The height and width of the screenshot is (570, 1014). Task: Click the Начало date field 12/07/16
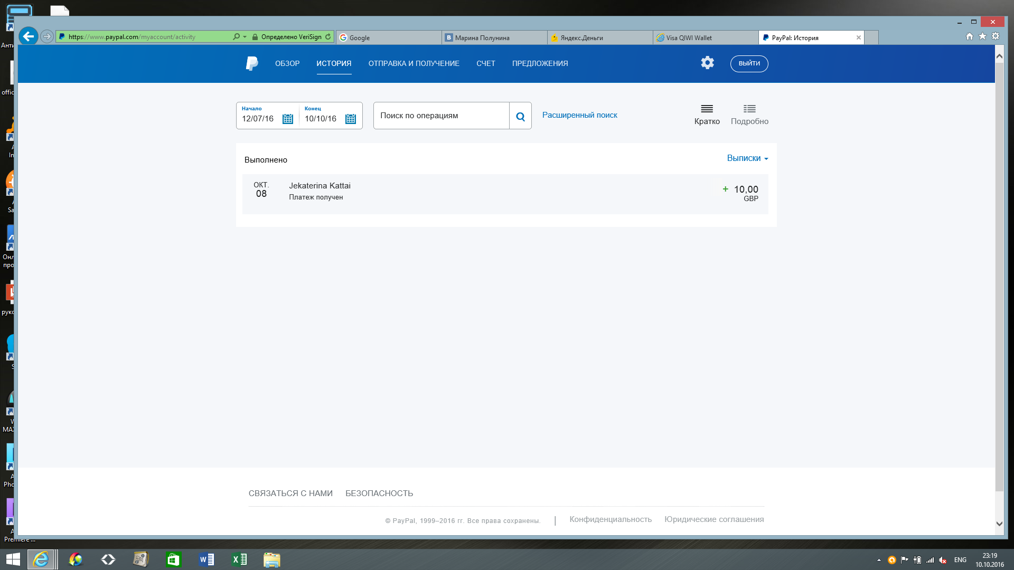click(258, 119)
